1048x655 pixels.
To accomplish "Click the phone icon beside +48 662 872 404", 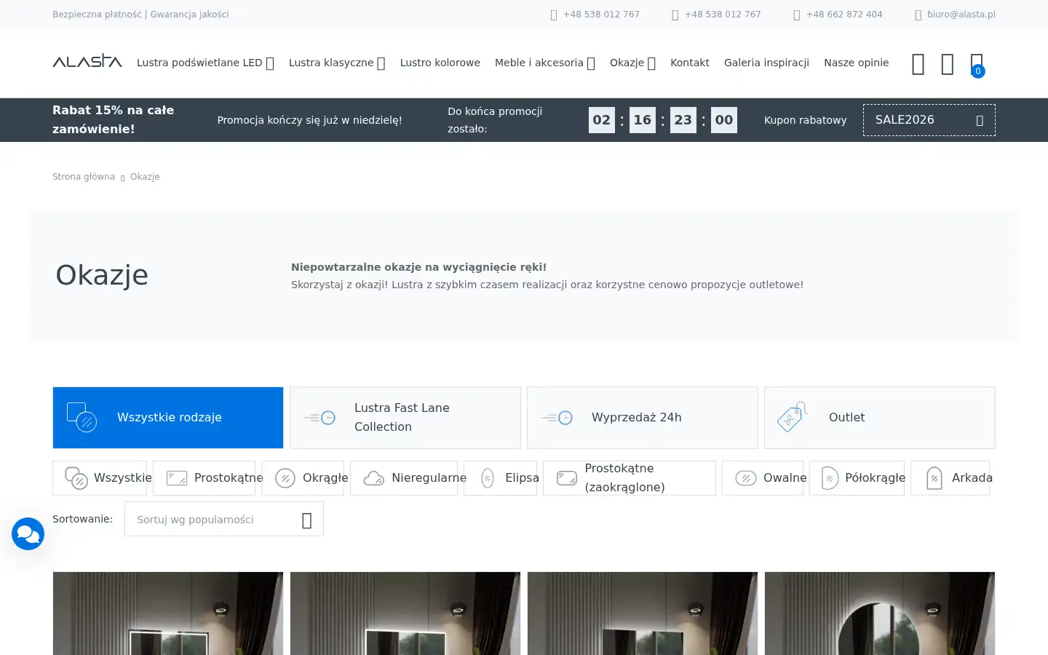I will [x=797, y=15].
